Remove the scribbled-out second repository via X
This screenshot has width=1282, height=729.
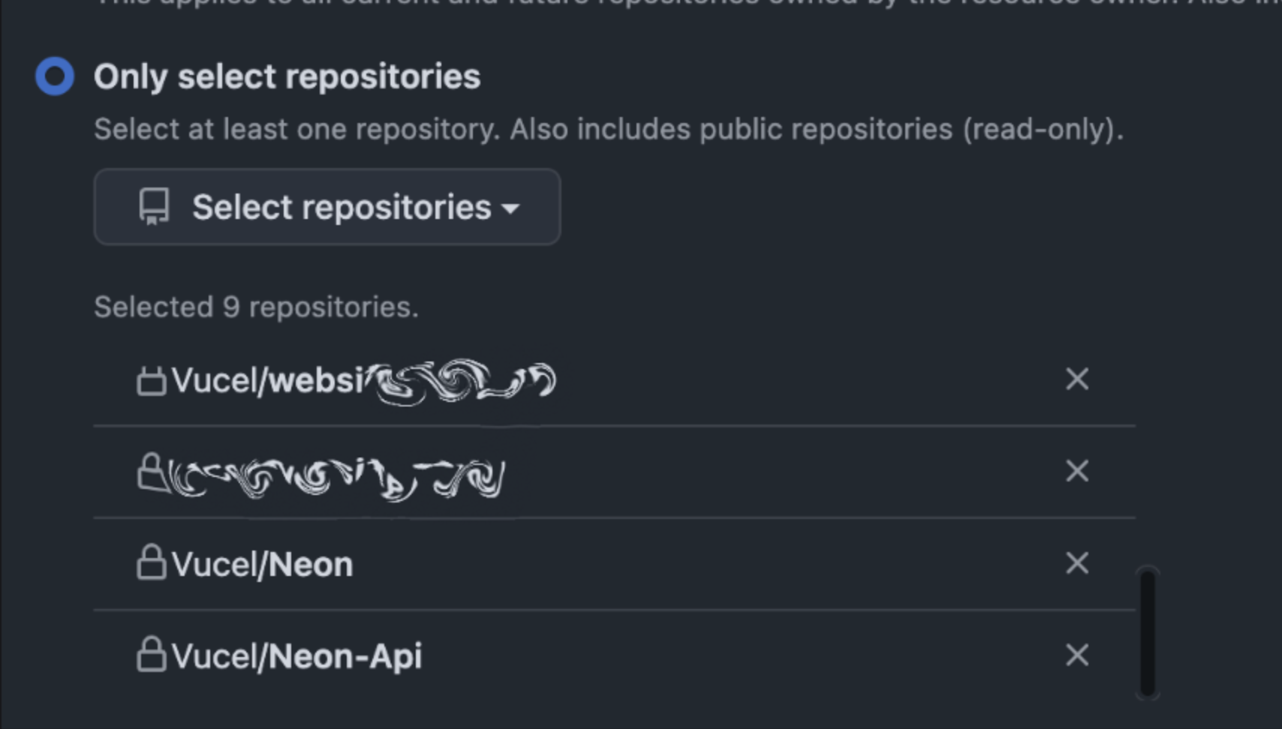[1077, 472]
